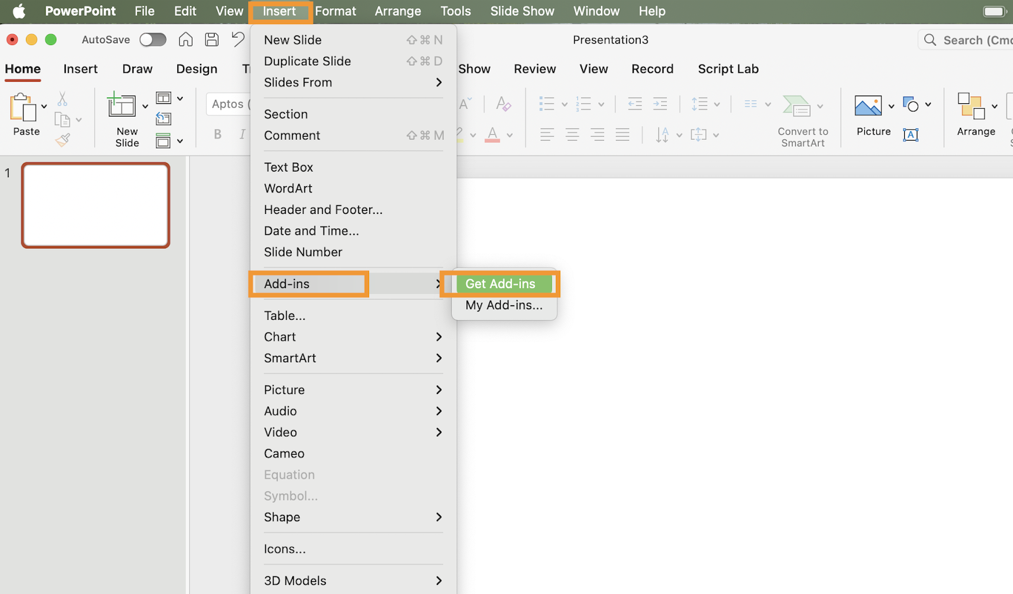Click the text direction icon
Screen dimensions: 1013x594
(662, 135)
